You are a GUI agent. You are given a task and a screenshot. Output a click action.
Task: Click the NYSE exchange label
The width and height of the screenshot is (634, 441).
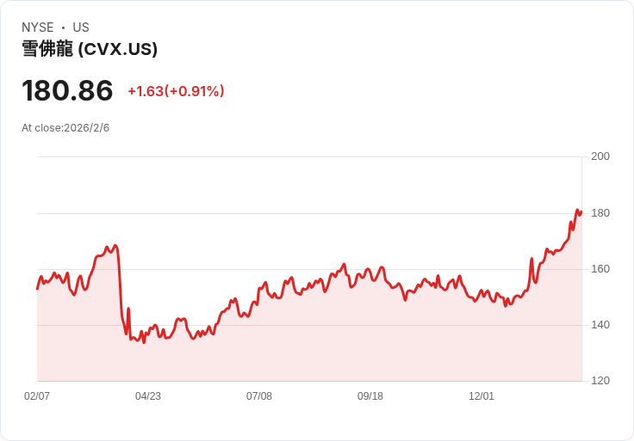coord(38,28)
